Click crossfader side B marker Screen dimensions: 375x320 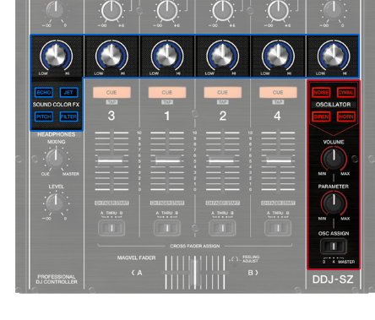[x=253, y=273]
